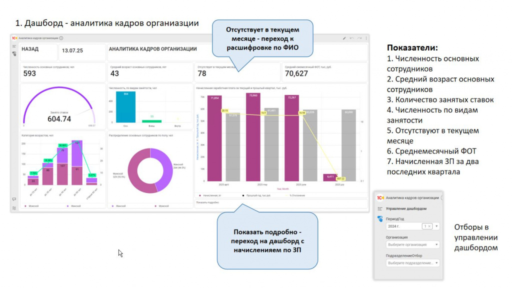
Task: Toggle Прошлый год, тыс.руб legend item
Action: coord(256,195)
